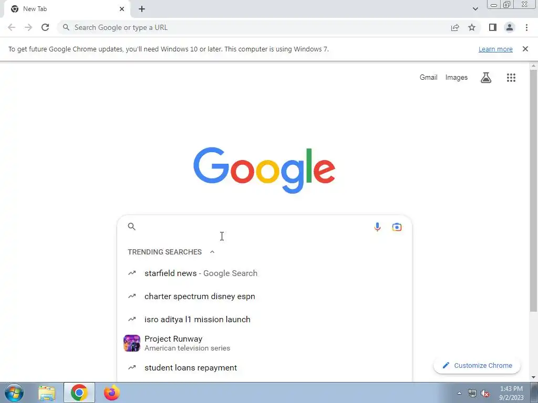Open the network tray icon
Viewport: 538px width, 403px height.
472,394
